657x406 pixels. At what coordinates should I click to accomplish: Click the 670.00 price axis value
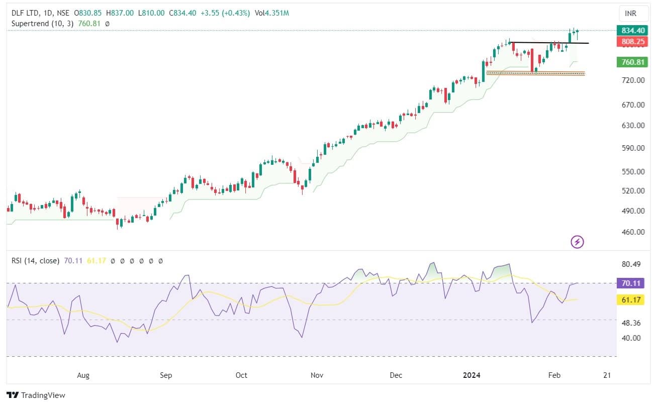[633, 105]
